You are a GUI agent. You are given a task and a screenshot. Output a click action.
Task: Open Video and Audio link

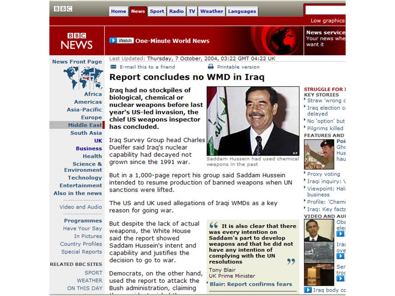coord(81,207)
